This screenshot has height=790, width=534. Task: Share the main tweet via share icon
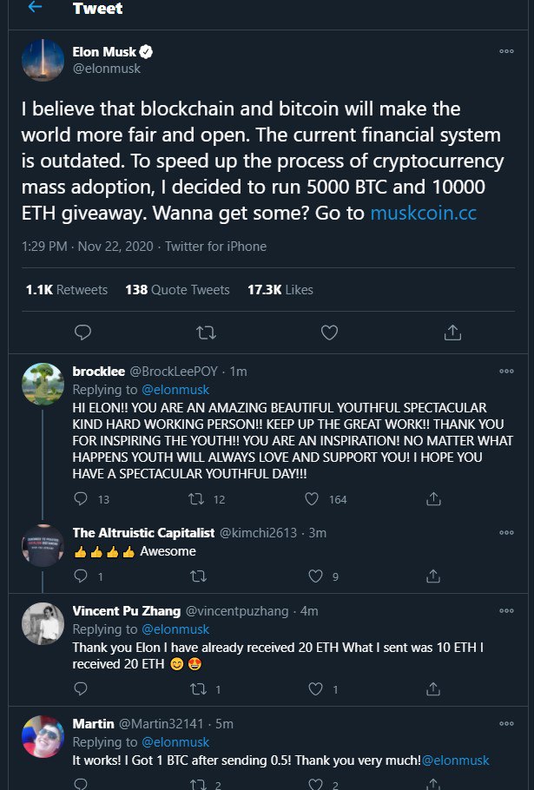point(452,332)
